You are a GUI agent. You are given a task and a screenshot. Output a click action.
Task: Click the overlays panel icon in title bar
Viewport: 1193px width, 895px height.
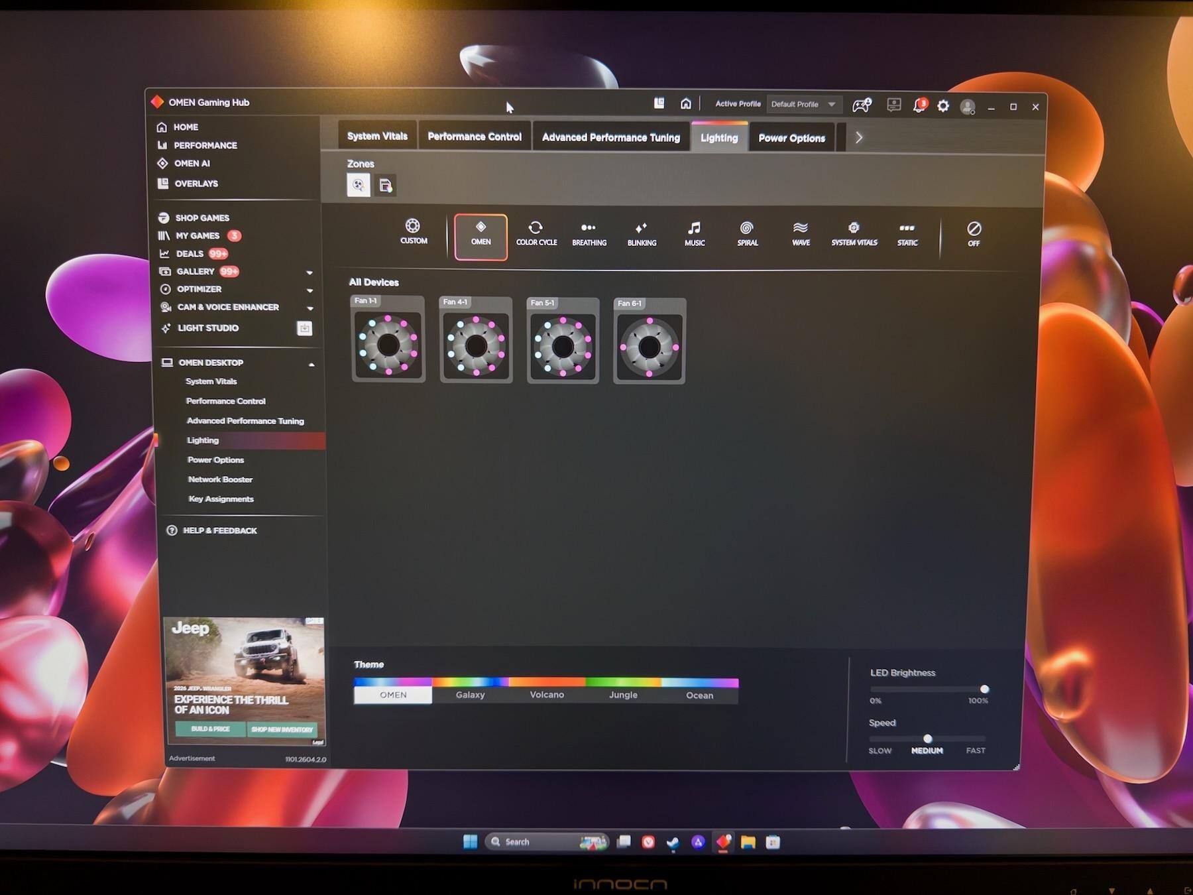click(659, 103)
